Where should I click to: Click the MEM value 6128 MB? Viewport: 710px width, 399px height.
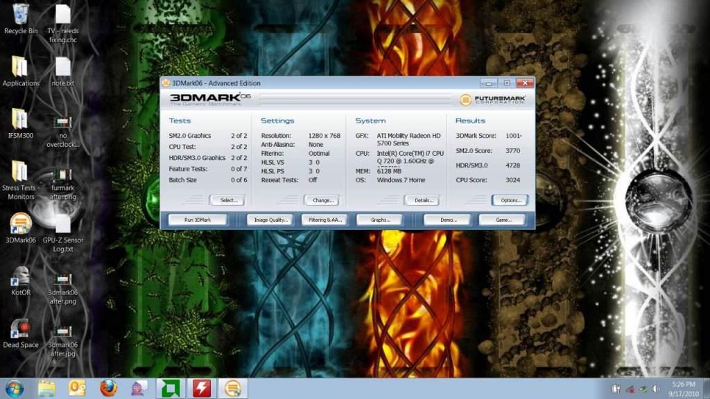(389, 172)
